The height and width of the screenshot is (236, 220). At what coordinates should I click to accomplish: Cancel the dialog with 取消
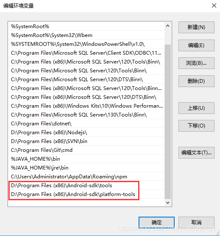tap(196, 222)
